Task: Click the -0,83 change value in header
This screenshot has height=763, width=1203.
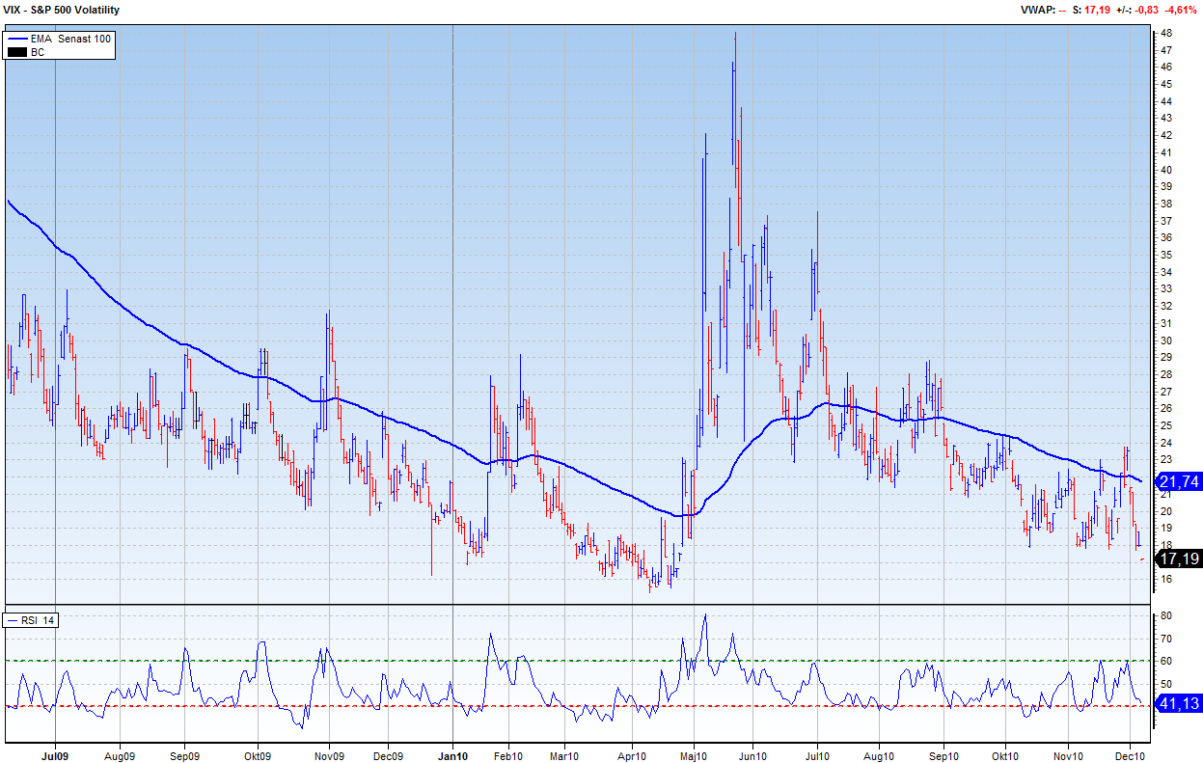Action: pos(1146,10)
